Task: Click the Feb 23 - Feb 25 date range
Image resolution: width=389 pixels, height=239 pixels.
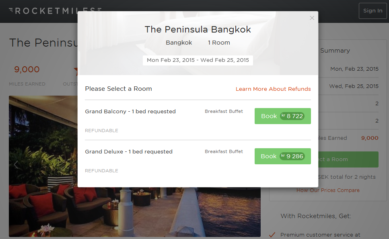Action: click(x=198, y=60)
